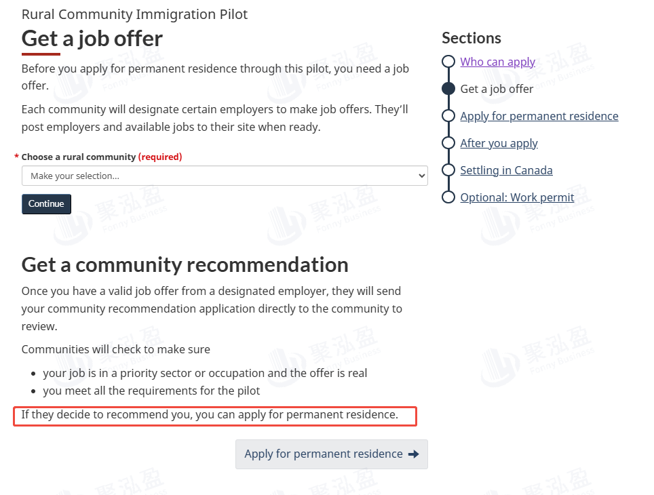Open the Optional: Work permit link
This screenshot has width=654, height=495.
(x=517, y=197)
